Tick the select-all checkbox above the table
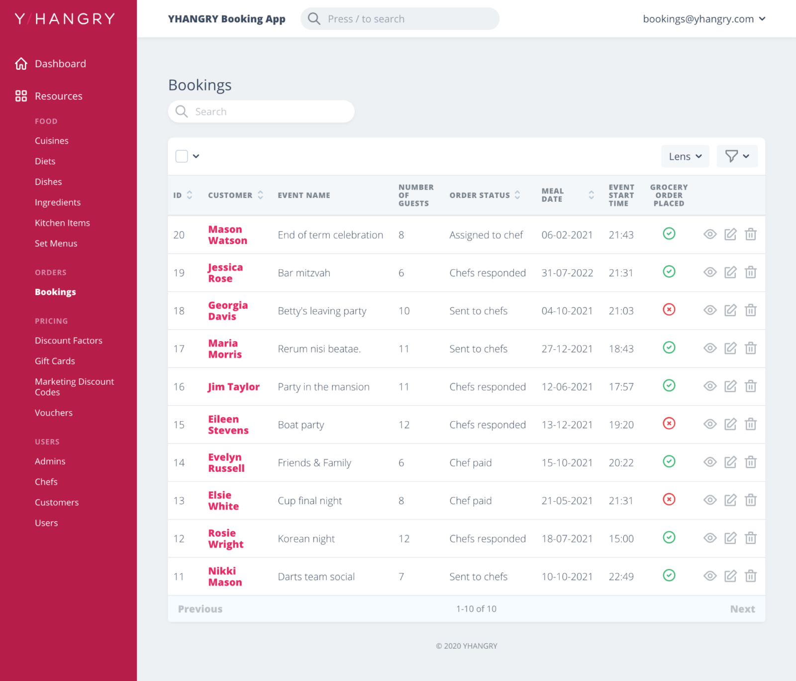Viewport: 796px width, 681px height. click(x=181, y=156)
